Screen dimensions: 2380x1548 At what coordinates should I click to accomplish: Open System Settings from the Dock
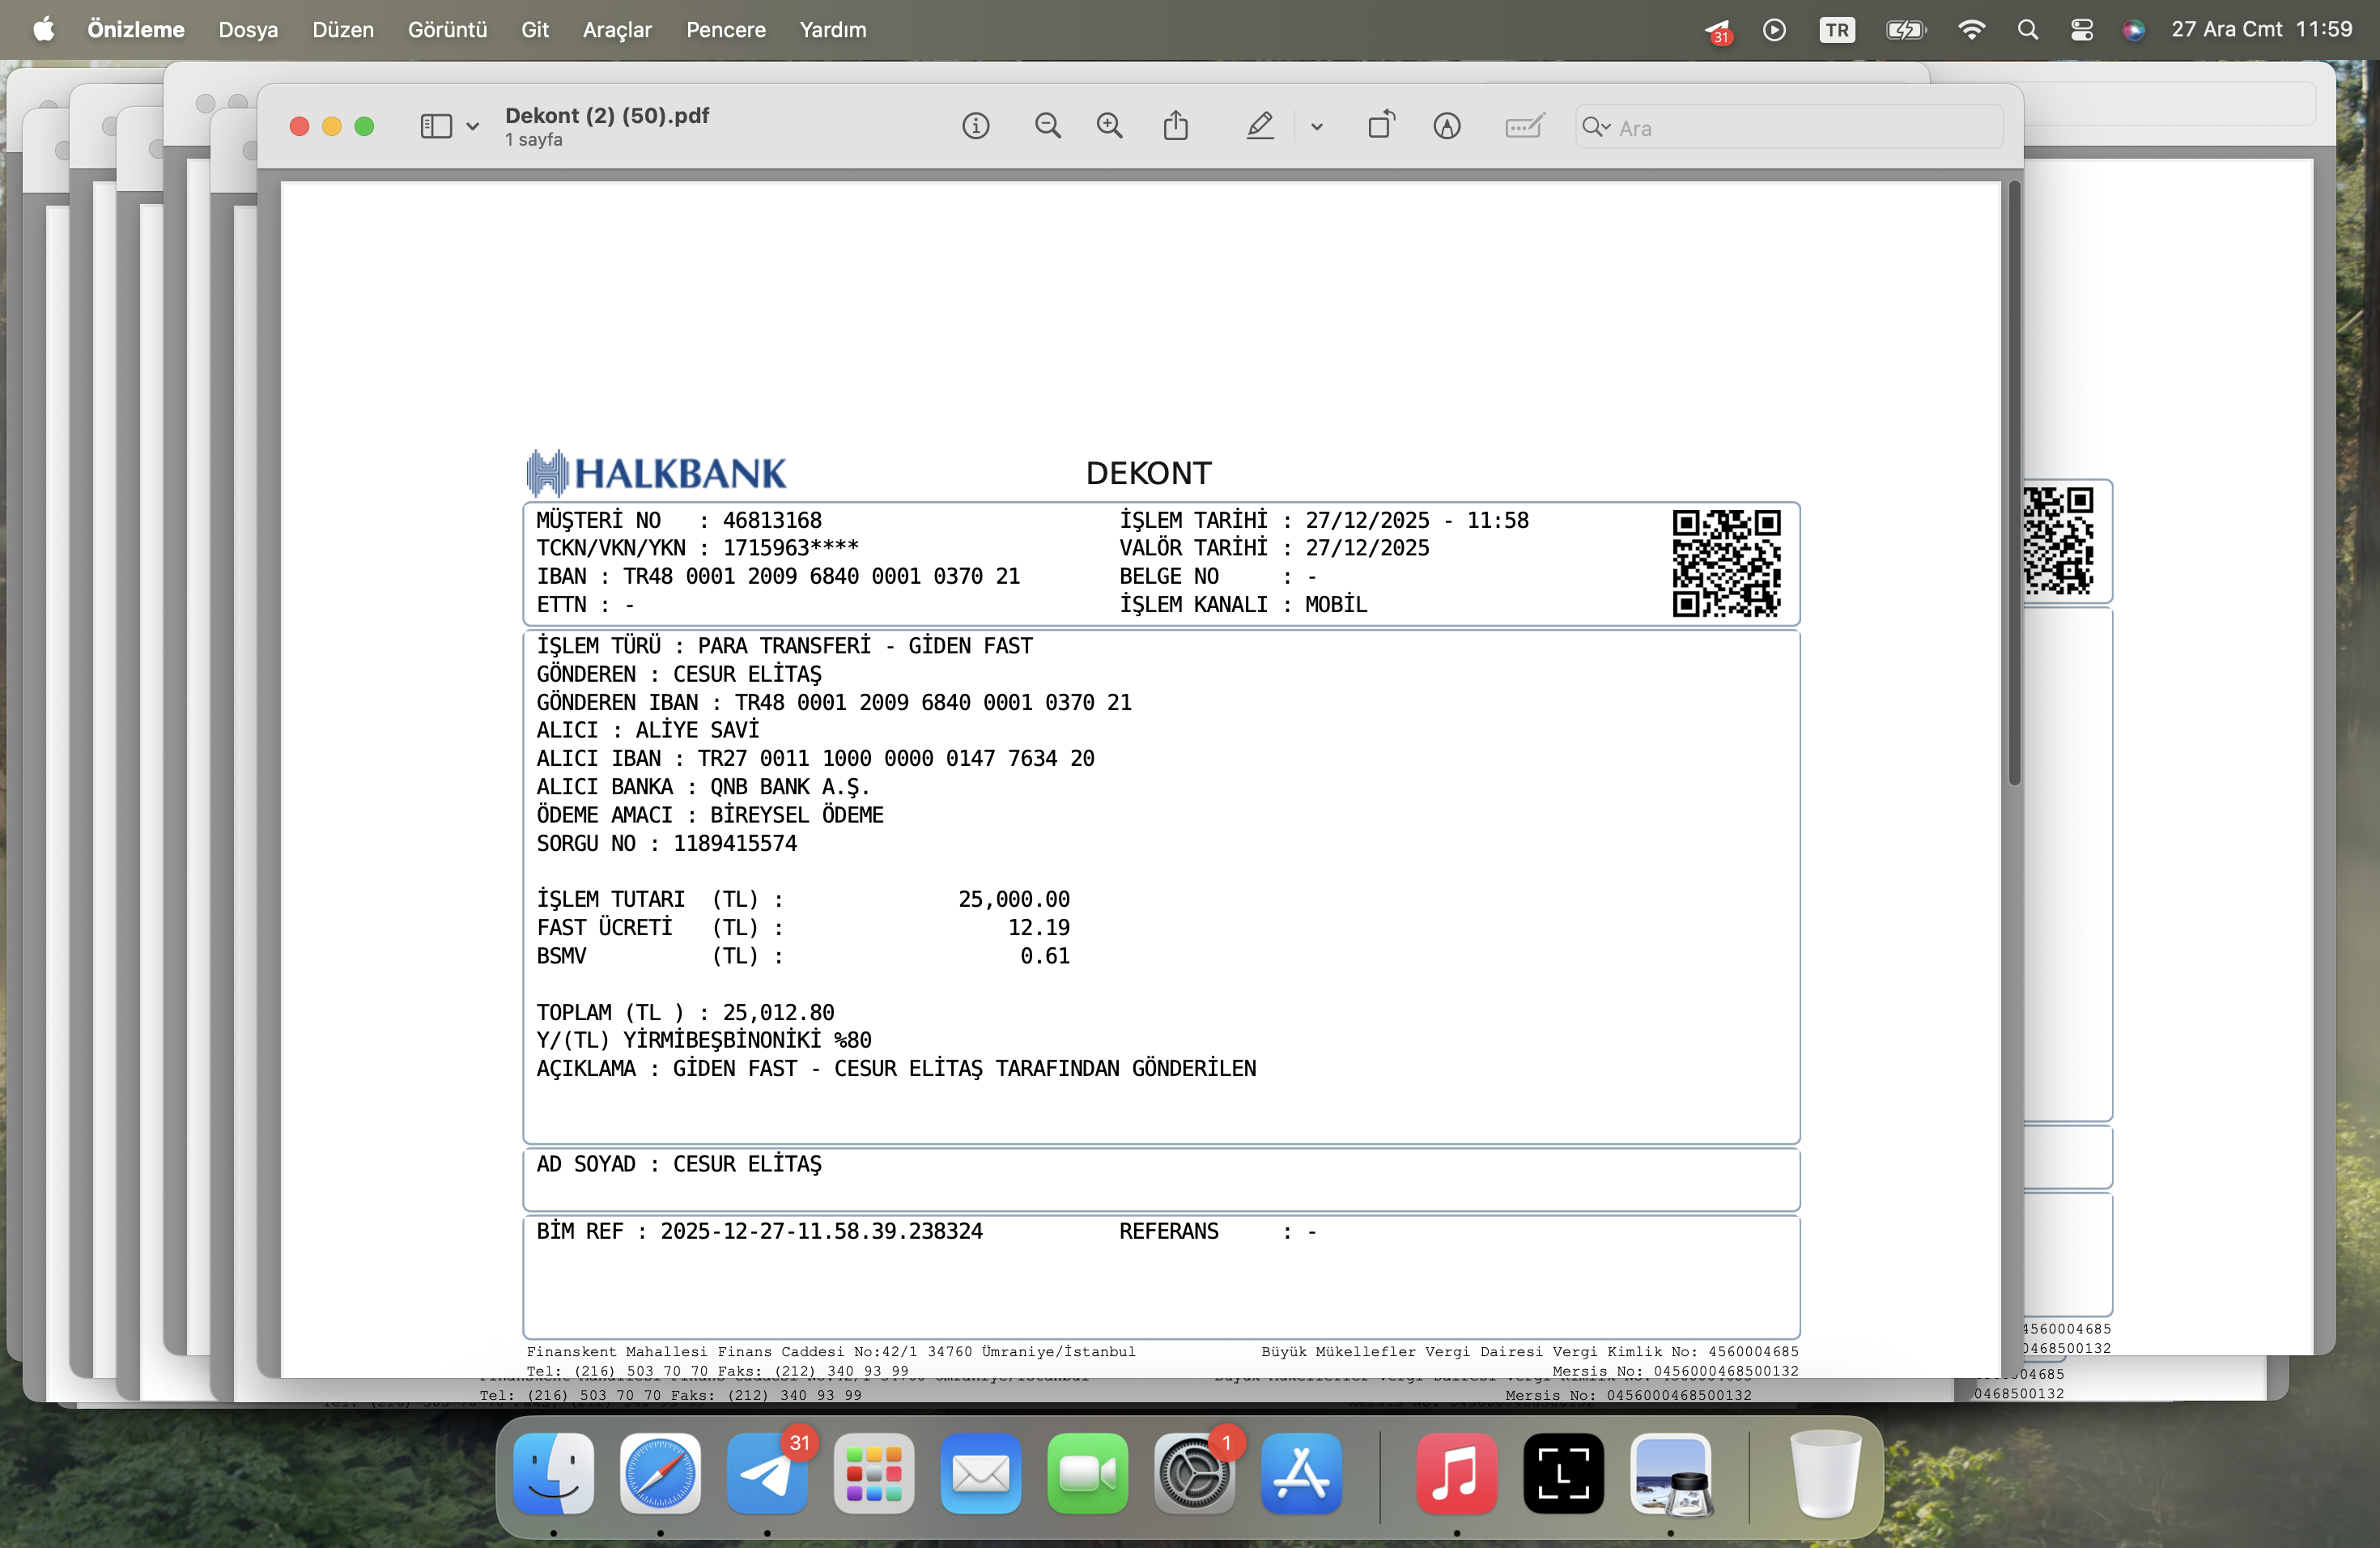(x=1195, y=1473)
